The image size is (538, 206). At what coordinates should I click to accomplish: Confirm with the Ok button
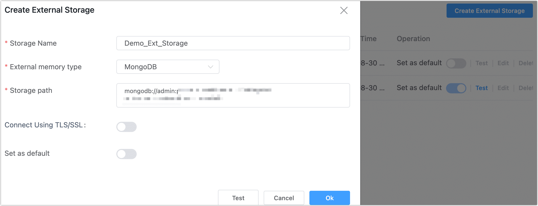coord(329,198)
